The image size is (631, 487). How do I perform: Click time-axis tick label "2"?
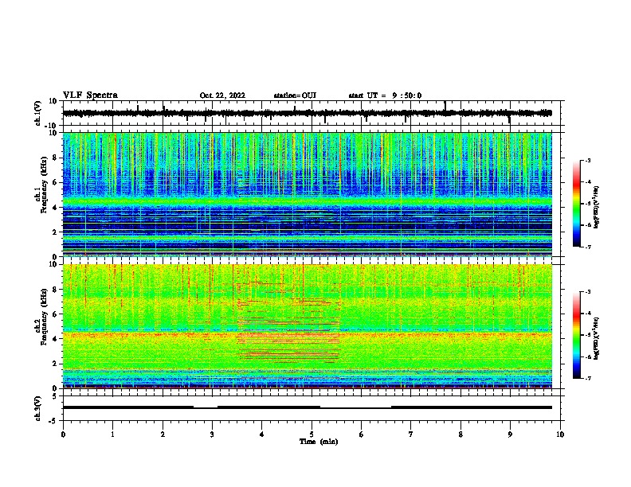pyautogui.click(x=163, y=434)
